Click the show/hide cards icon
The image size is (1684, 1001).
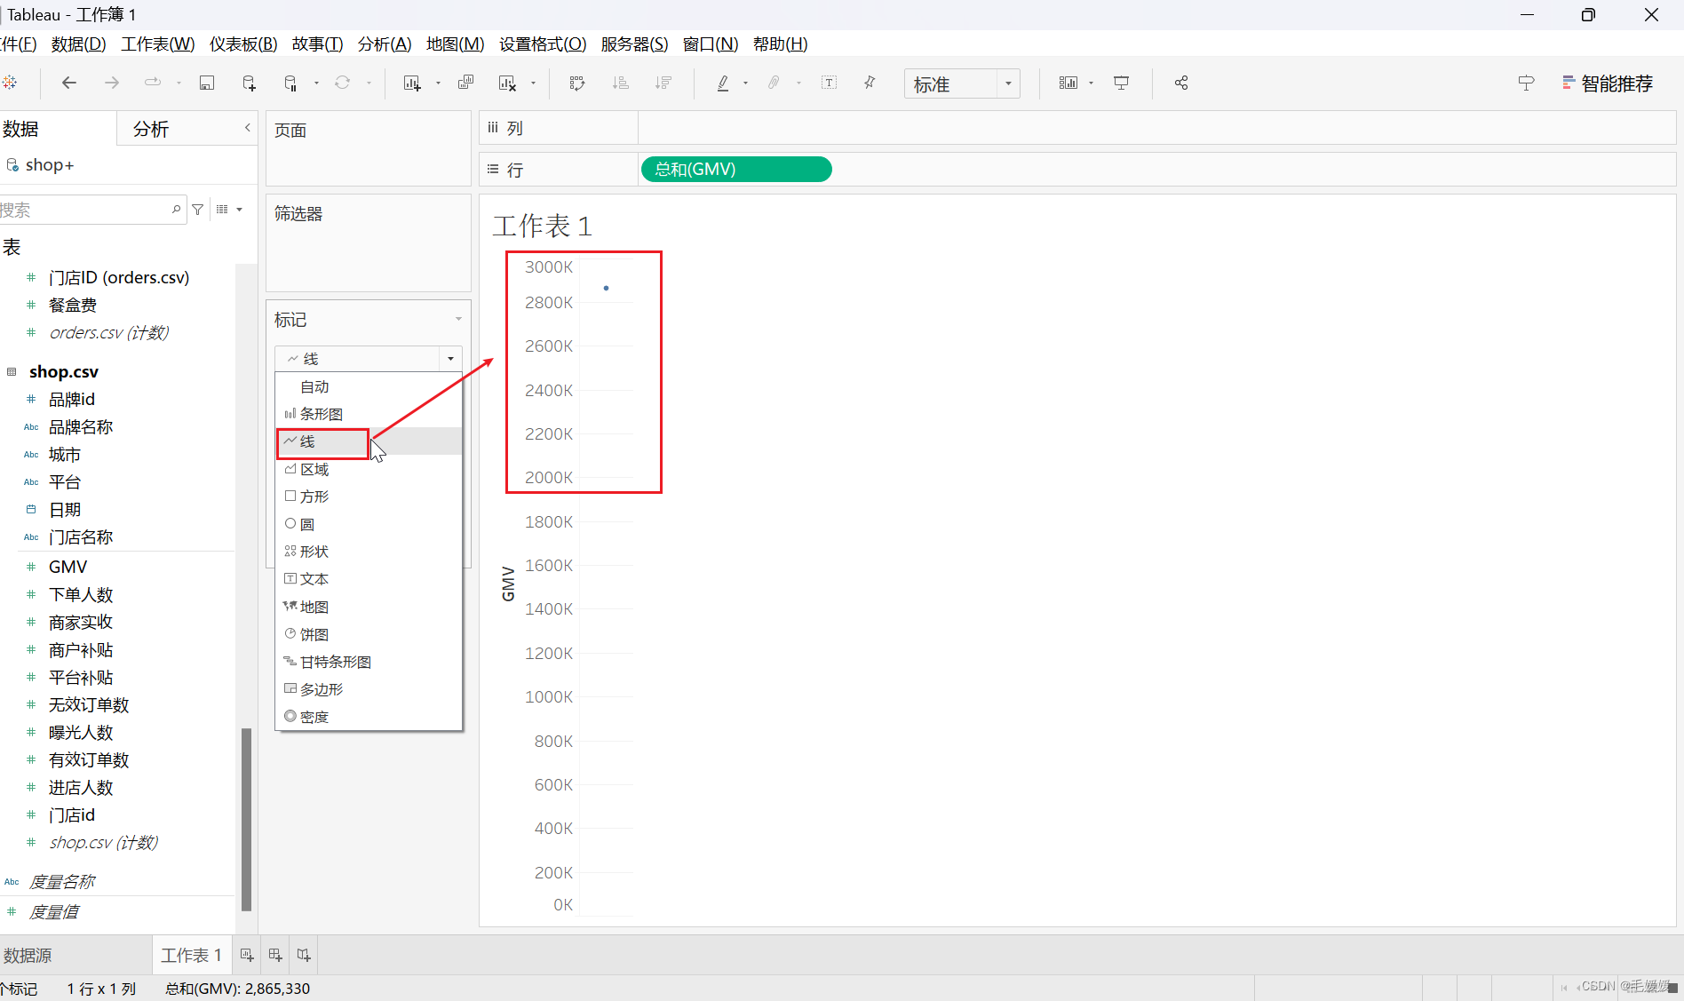click(x=1068, y=83)
